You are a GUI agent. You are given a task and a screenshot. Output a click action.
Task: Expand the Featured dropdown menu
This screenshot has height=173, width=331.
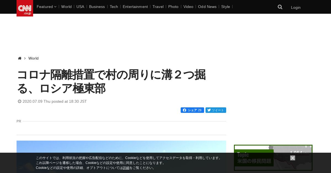point(46,7)
